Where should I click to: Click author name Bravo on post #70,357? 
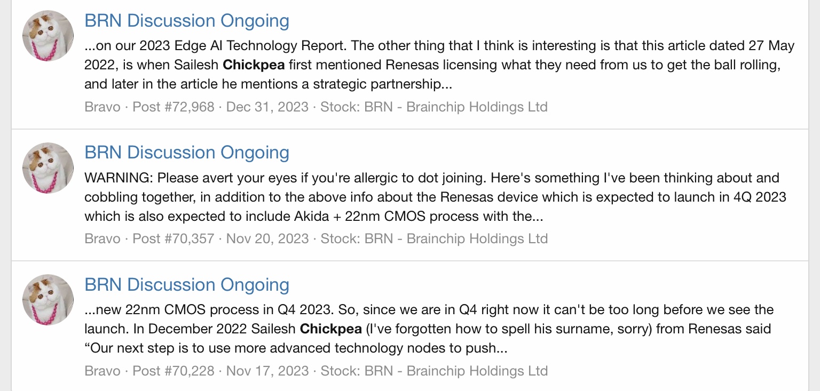coord(102,238)
